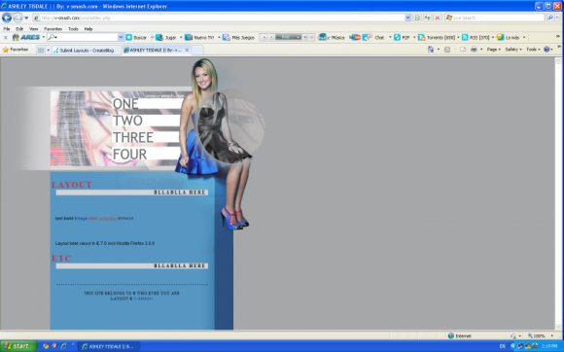The image size is (564, 352).
Task: Open the Page command bar menu
Action: [x=494, y=50]
